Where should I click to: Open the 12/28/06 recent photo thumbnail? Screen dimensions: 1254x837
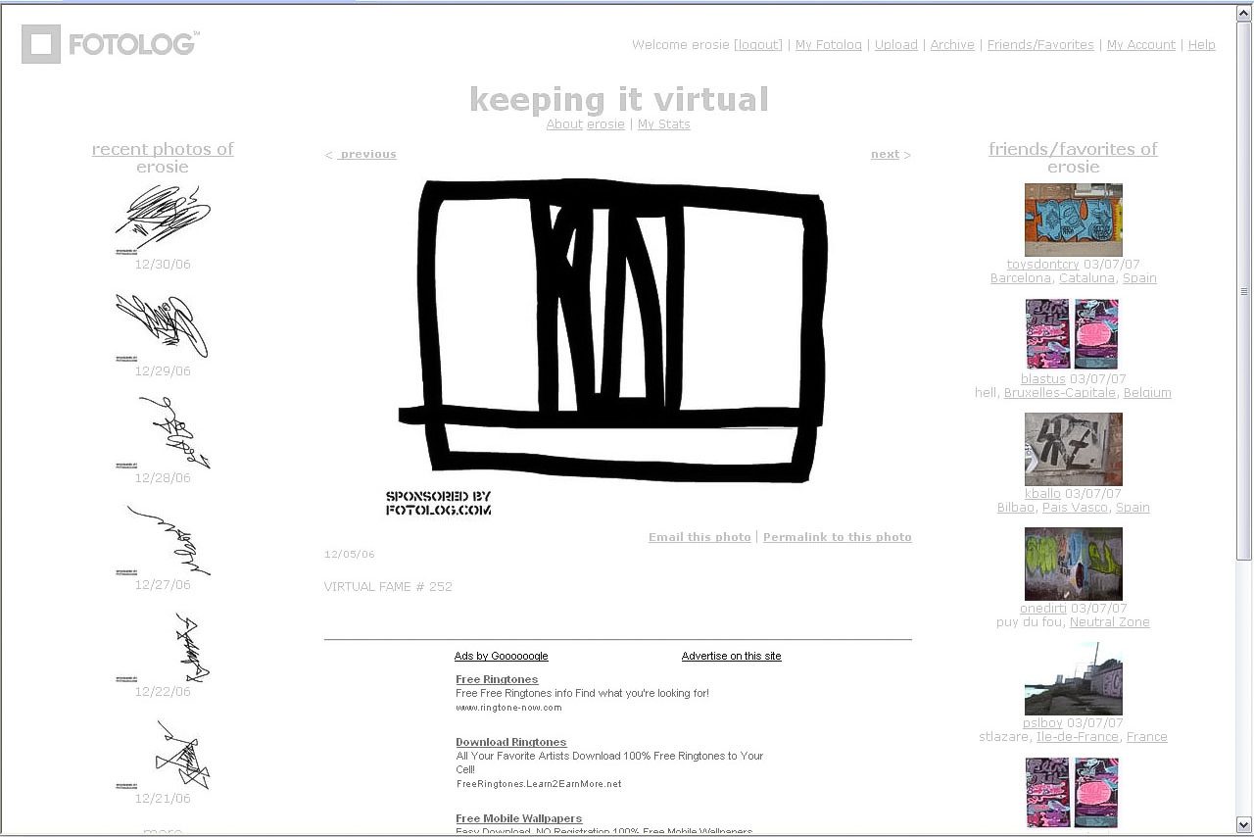click(163, 432)
